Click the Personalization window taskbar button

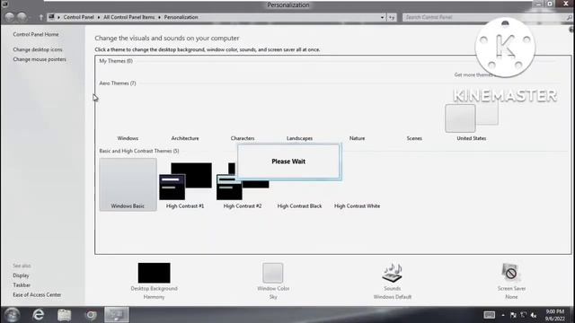(x=117, y=315)
